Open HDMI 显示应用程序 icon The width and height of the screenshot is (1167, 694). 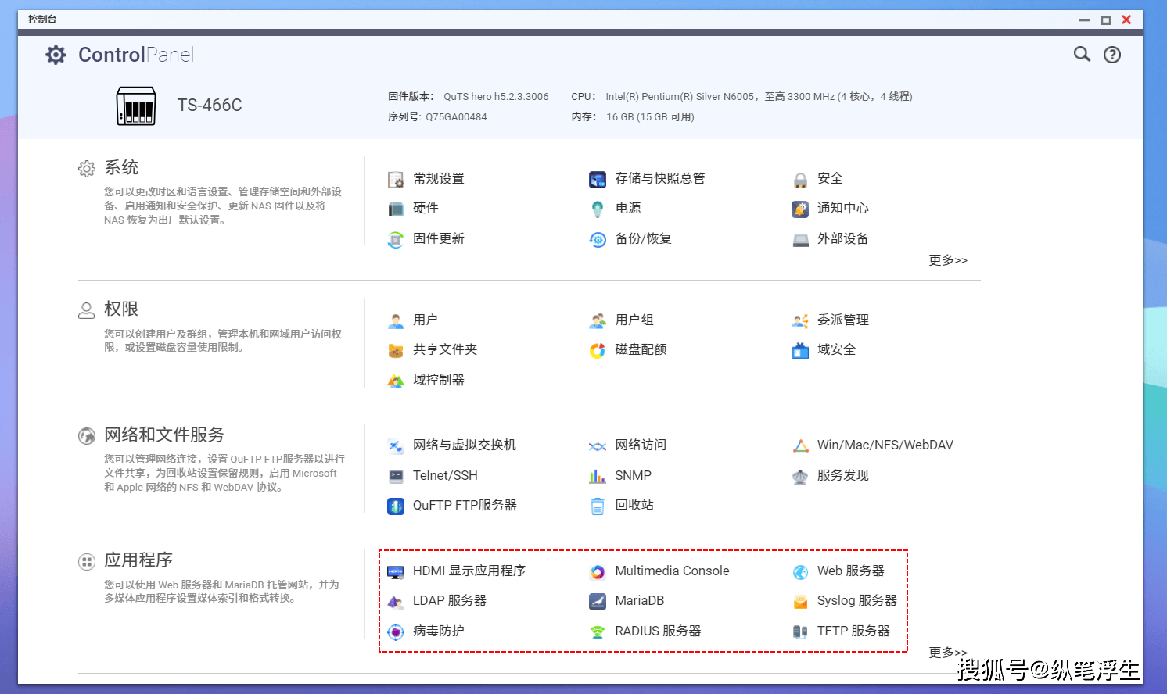coord(396,571)
